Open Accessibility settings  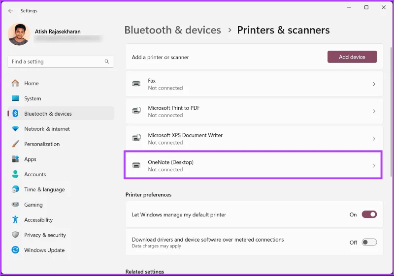click(61, 219)
